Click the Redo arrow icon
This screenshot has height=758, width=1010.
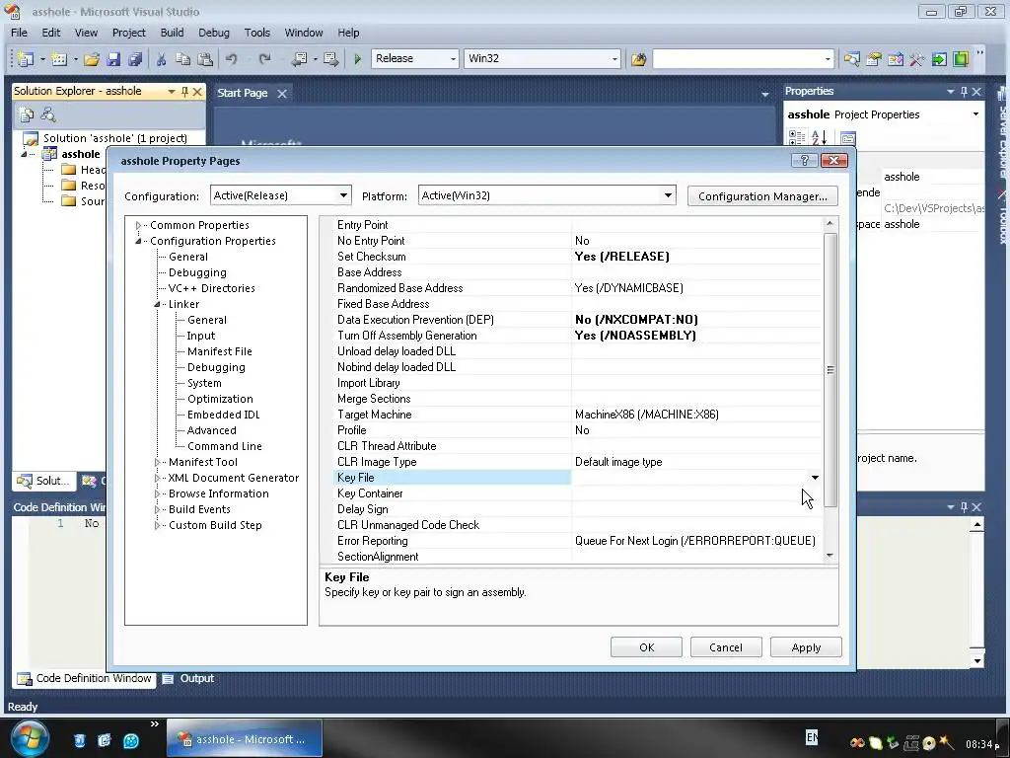coord(264,59)
